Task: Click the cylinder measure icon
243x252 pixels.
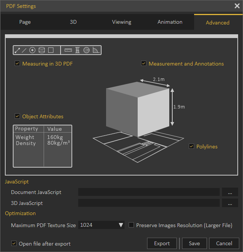Action: tap(42, 50)
